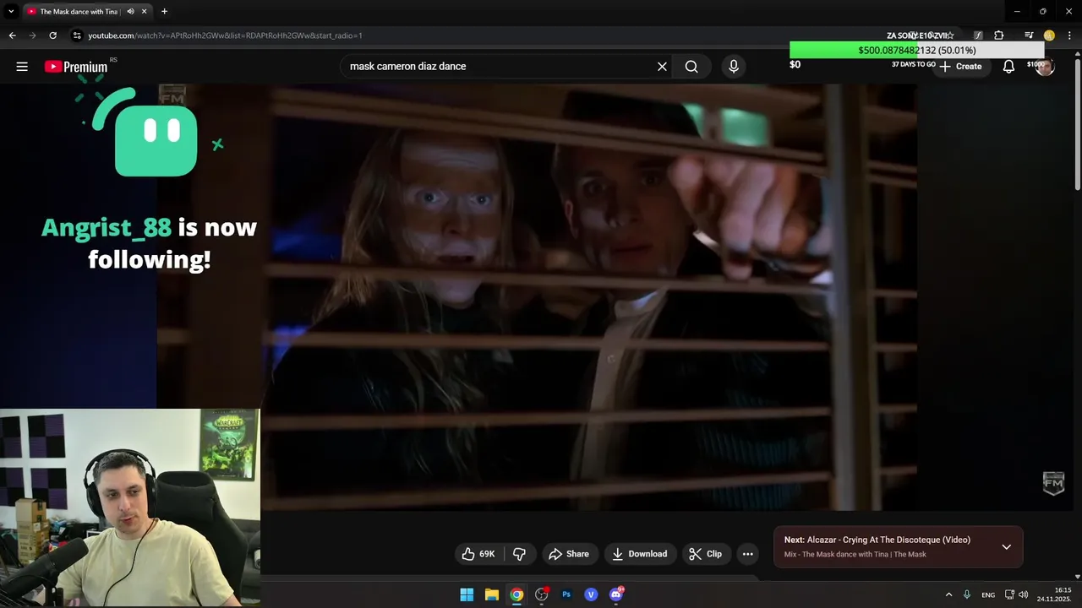The height and width of the screenshot is (608, 1082).
Task: Click the Create button
Action: click(x=960, y=66)
